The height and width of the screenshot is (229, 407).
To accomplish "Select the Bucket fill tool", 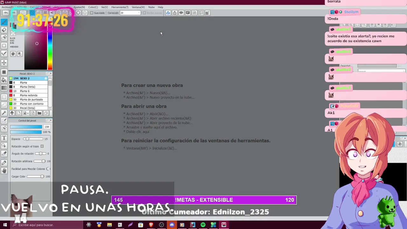I will click(4, 80).
